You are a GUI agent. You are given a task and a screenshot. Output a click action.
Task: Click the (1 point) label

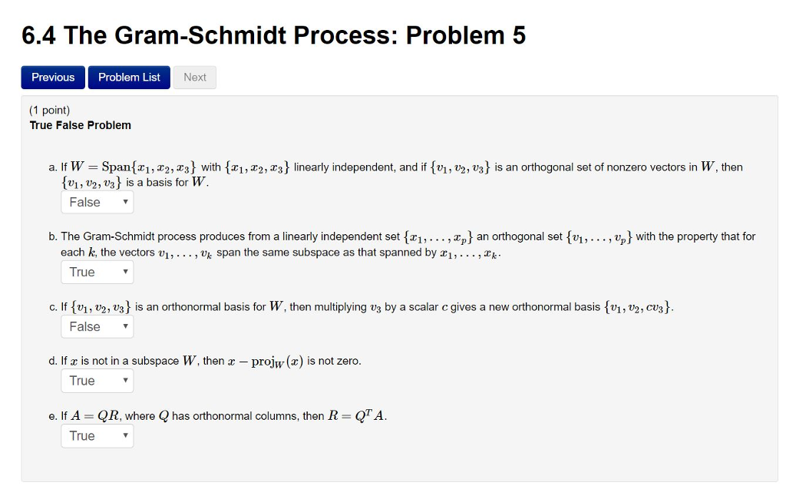click(x=49, y=109)
